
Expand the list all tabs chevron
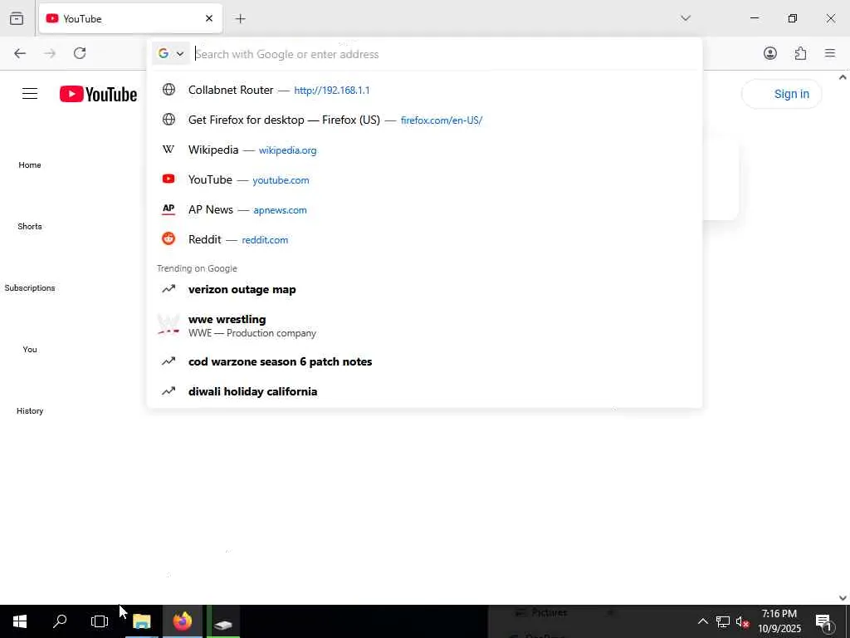click(685, 18)
